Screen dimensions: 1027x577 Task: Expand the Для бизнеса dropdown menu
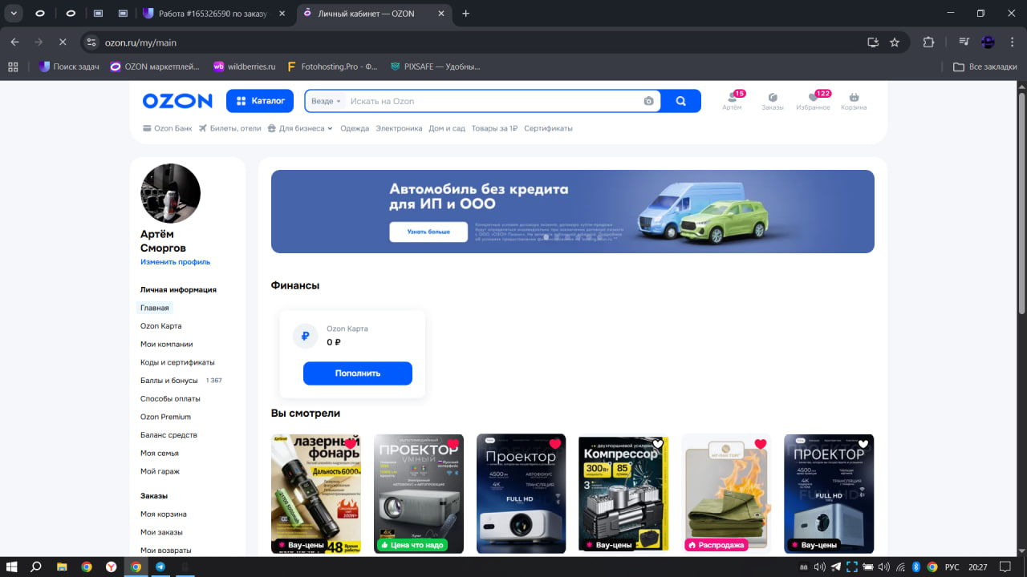300,128
